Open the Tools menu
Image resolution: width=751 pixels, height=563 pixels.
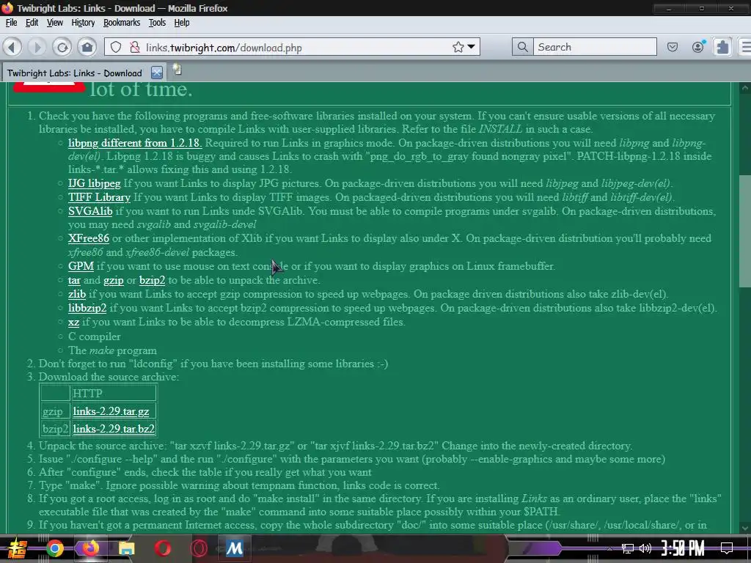157,23
